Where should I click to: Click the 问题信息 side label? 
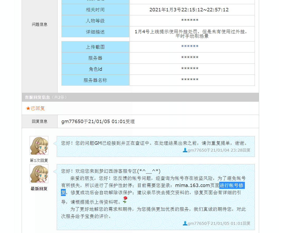pos(40,25)
